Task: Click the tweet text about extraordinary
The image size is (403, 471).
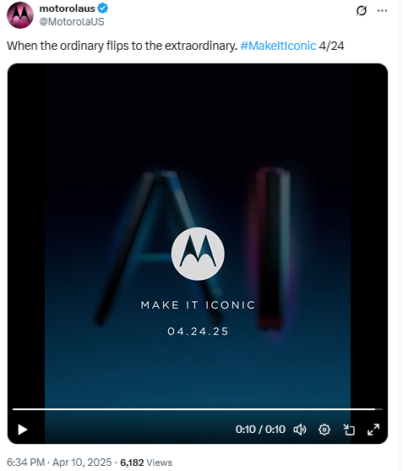Action: 123,46
